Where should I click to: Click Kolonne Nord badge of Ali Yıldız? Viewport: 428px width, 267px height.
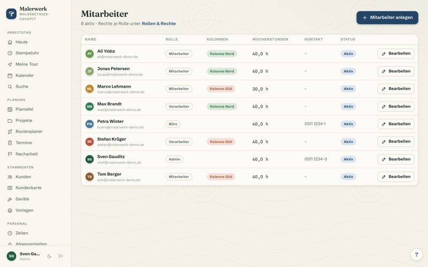pyautogui.click(x=221, y=54)
